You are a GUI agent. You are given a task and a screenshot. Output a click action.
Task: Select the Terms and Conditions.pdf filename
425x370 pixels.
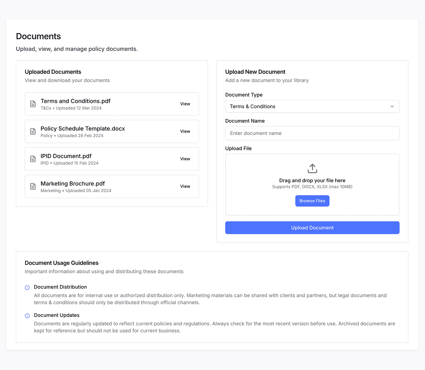(75, 101)
